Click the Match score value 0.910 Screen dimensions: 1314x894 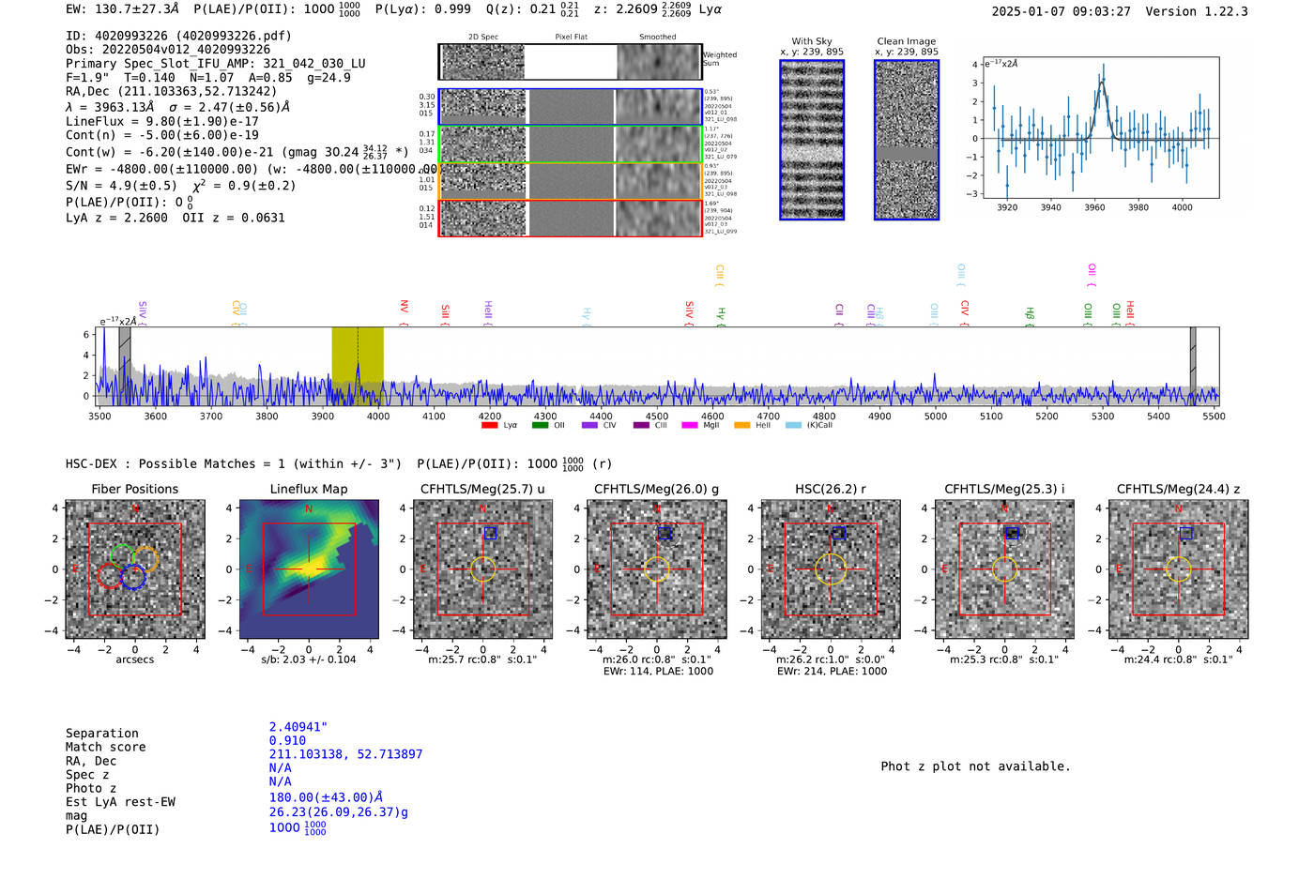click(287, 740)
